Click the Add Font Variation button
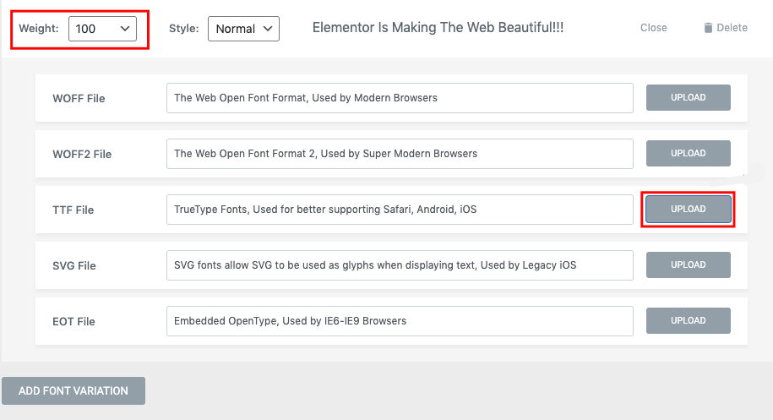773x420 pixels. coord(73,391)
